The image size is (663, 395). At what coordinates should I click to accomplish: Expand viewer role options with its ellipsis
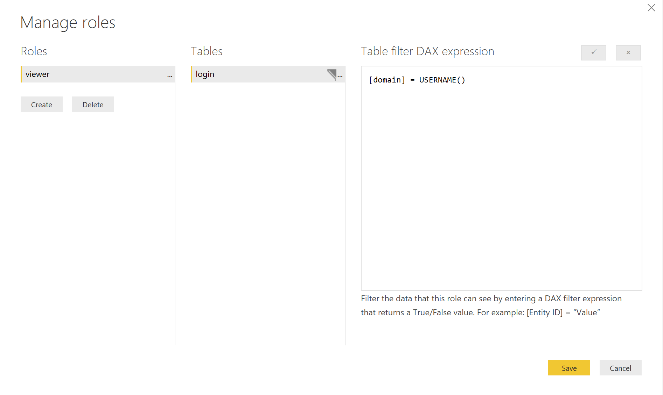tap(170, 75)
